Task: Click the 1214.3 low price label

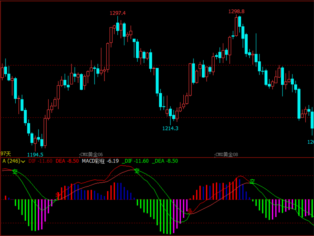Action: click(x=170, y=128)
